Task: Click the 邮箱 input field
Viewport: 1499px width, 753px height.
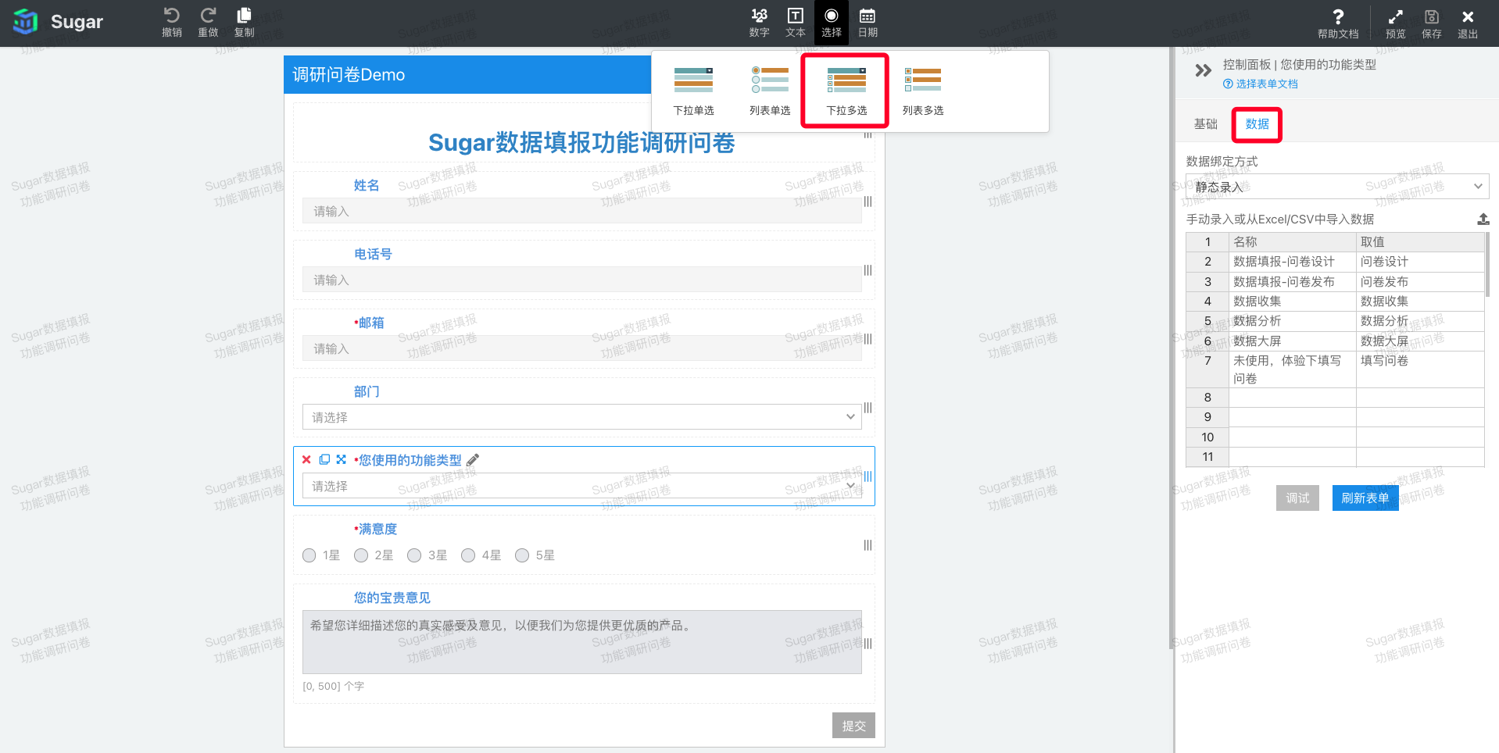Action: 581,348
